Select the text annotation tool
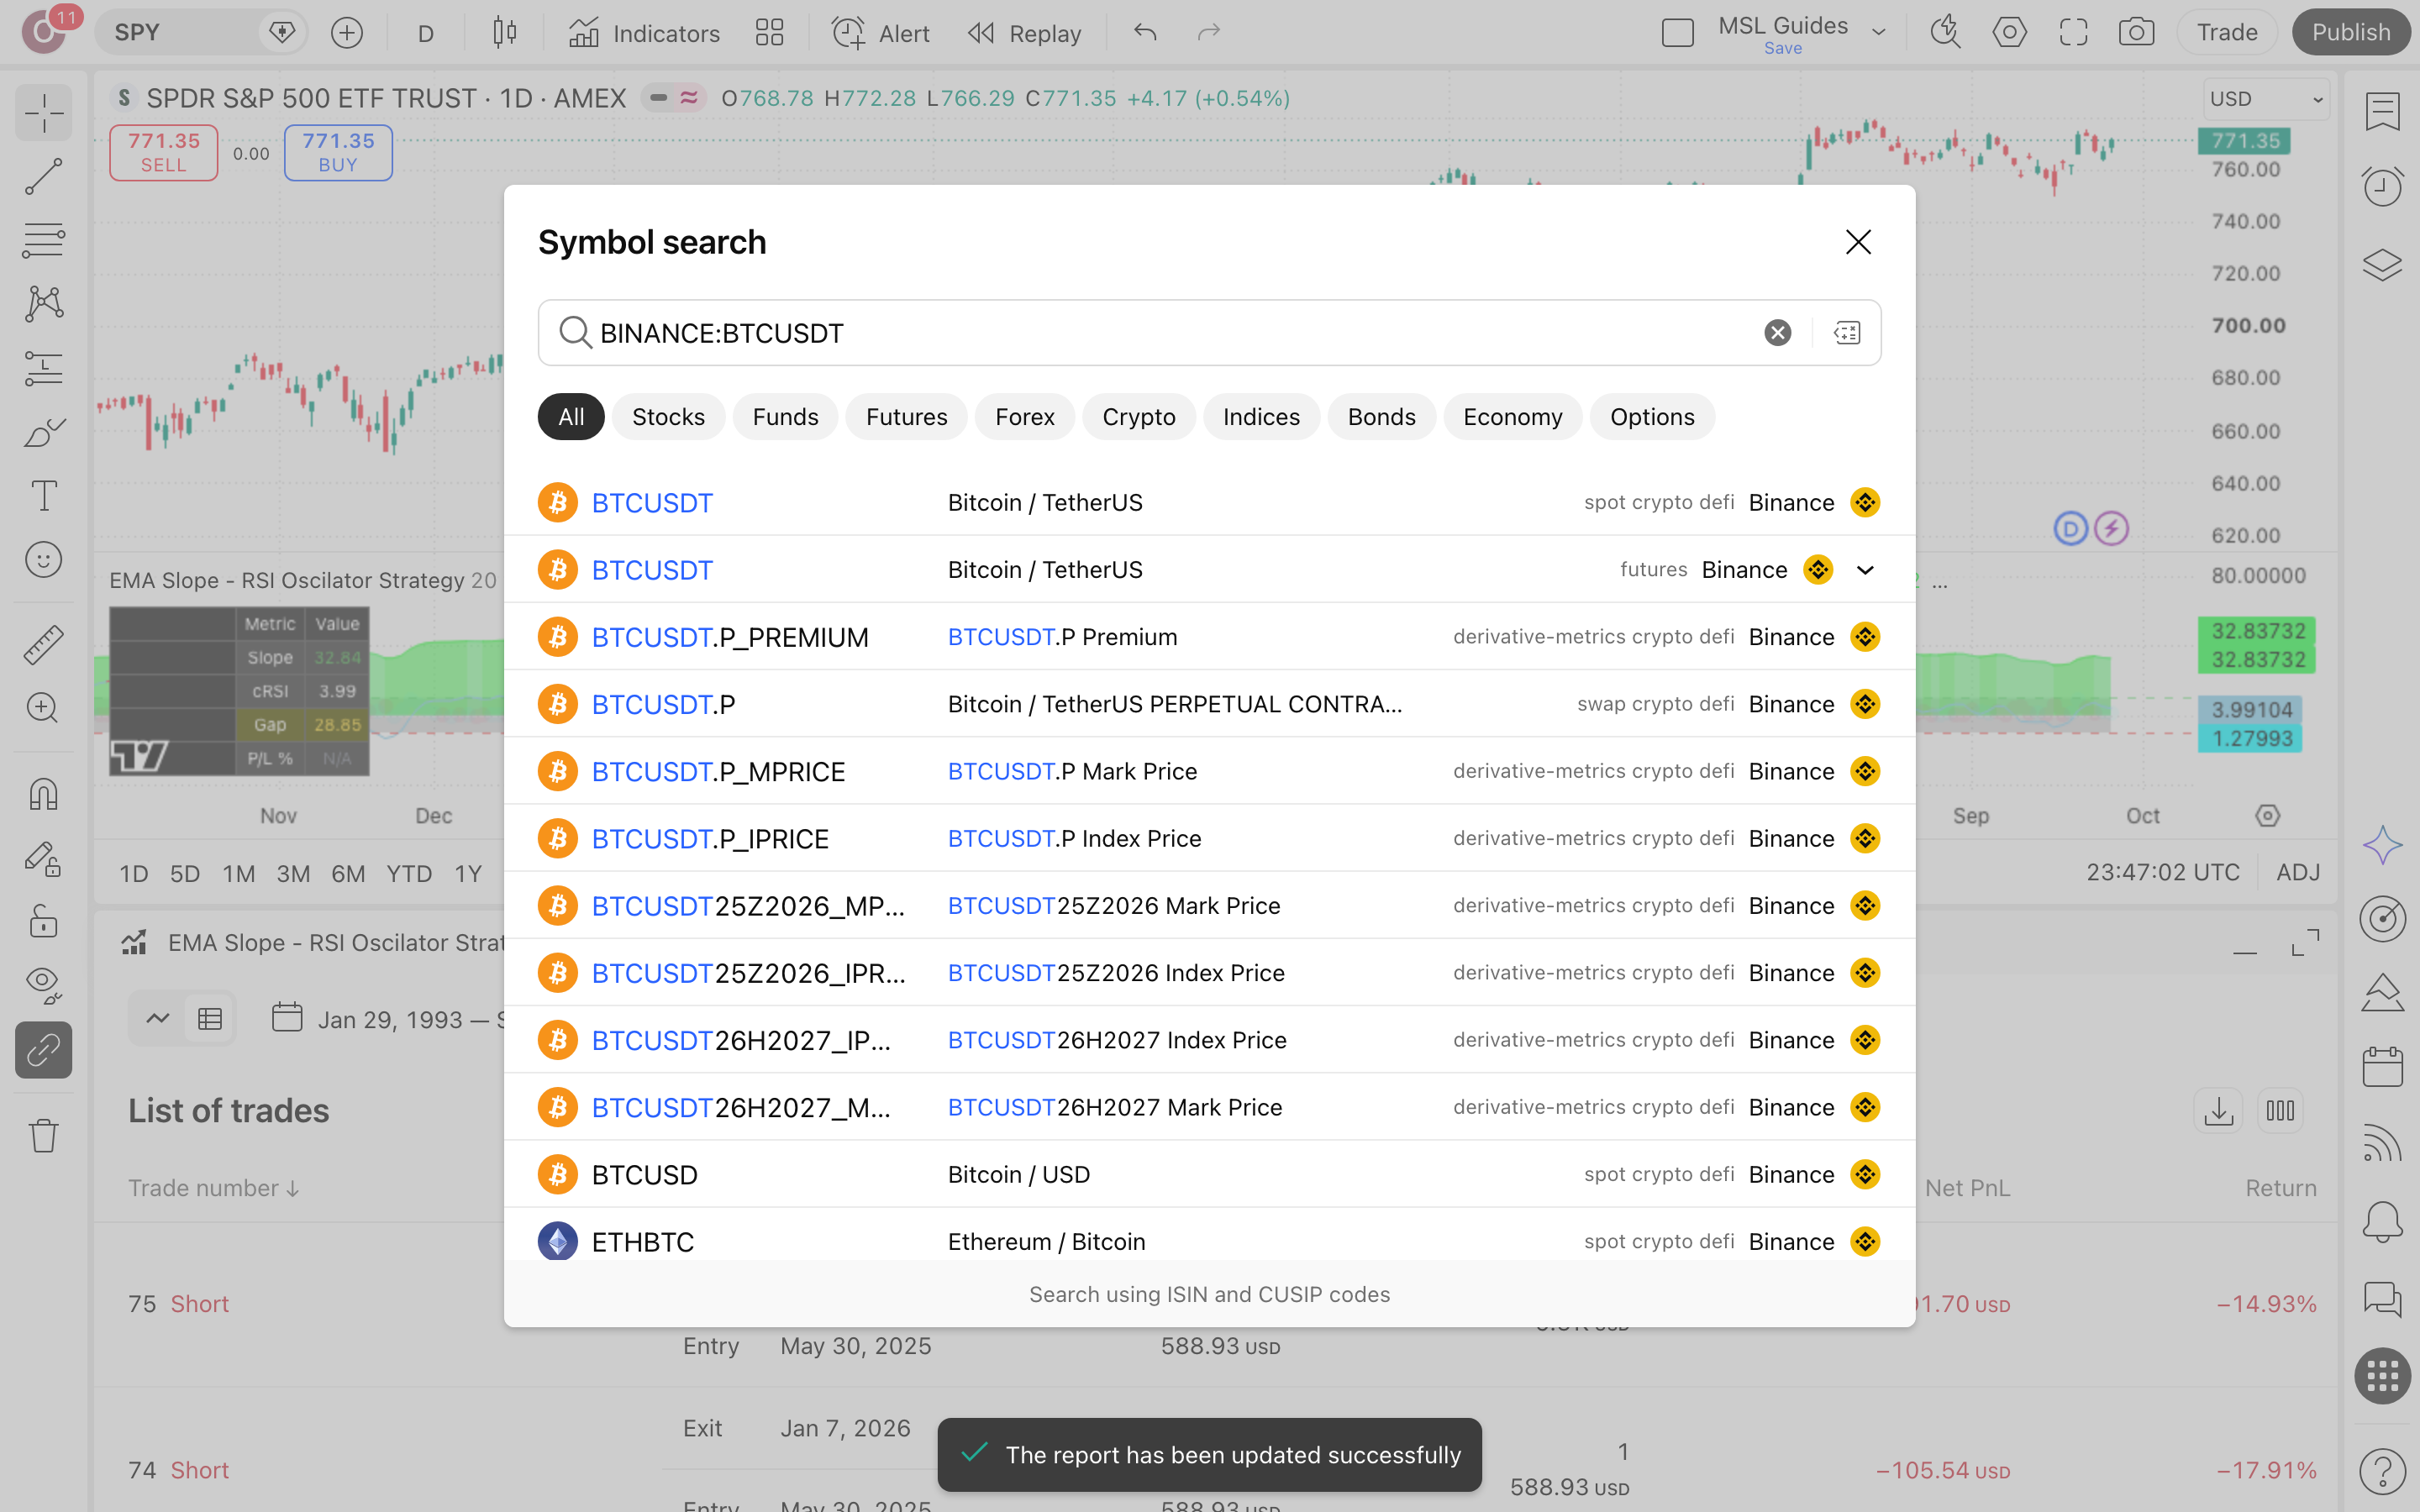Viewport: 2420px width, 1512px height. 44,496
